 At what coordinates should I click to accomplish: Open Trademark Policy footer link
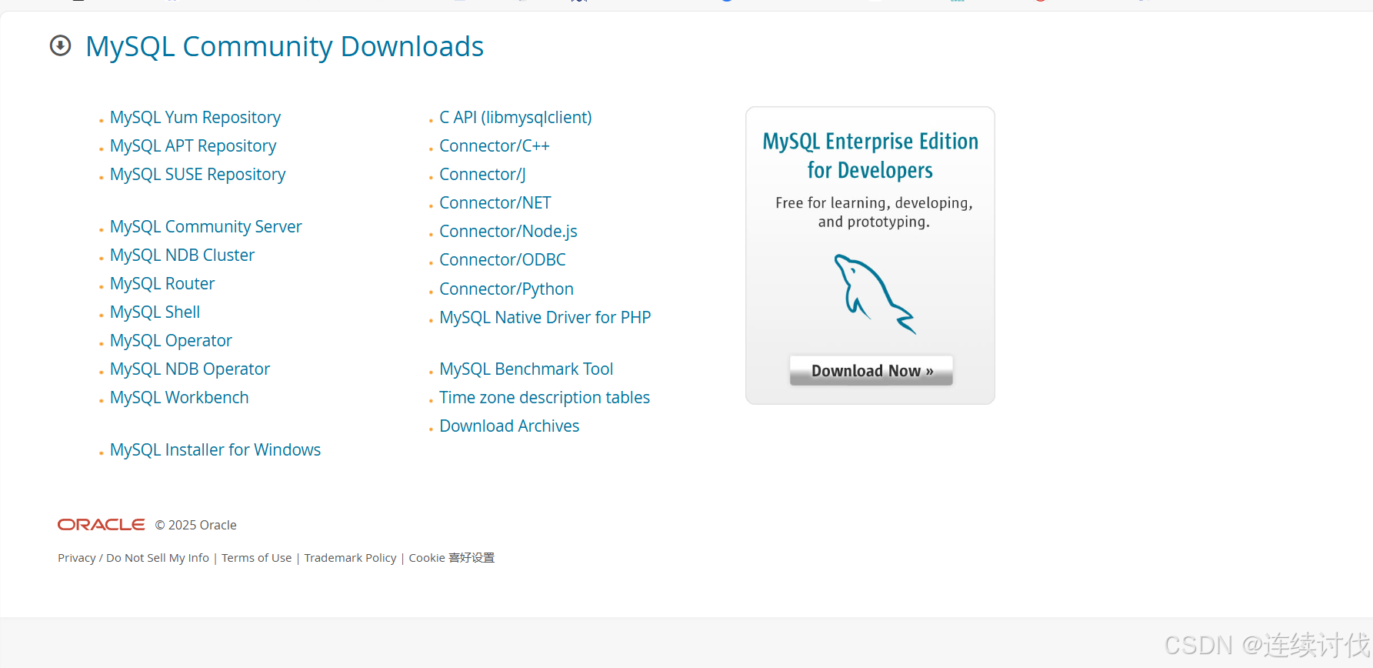350,558
